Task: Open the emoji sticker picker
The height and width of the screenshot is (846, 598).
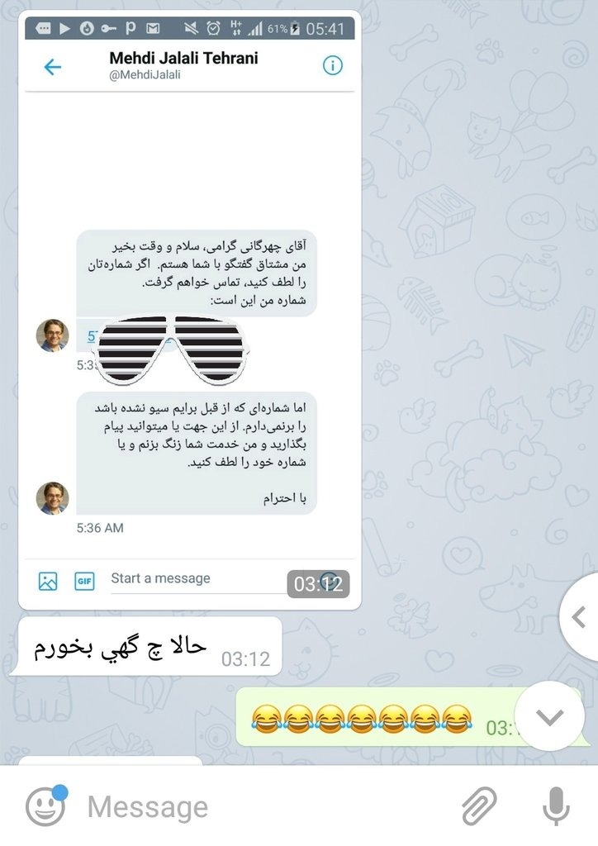Action: [x=45, y=806]
